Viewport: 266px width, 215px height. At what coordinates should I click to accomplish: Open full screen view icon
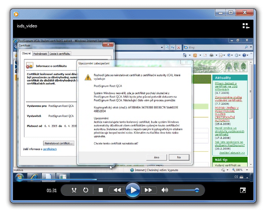tap(243, 190)
